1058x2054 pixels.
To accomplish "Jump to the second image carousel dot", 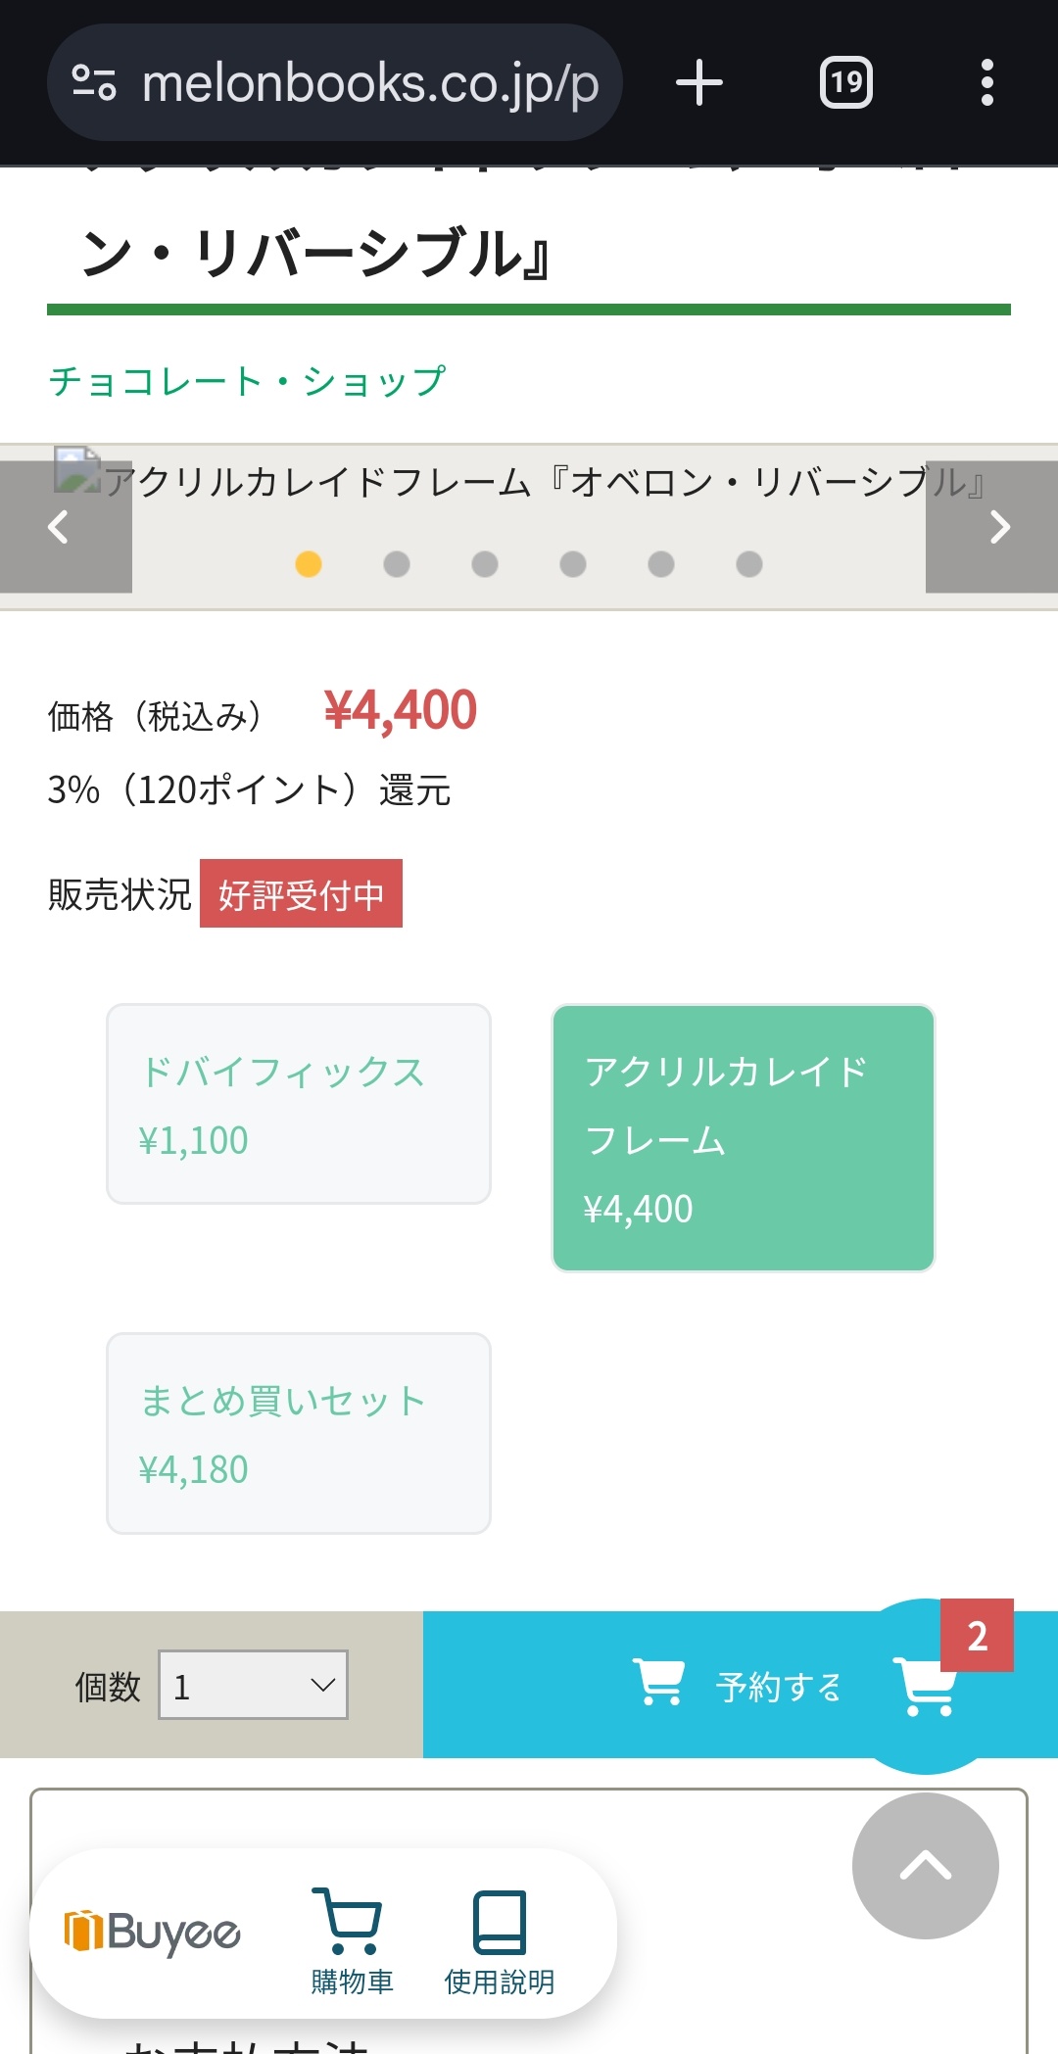I will point(397,564).
